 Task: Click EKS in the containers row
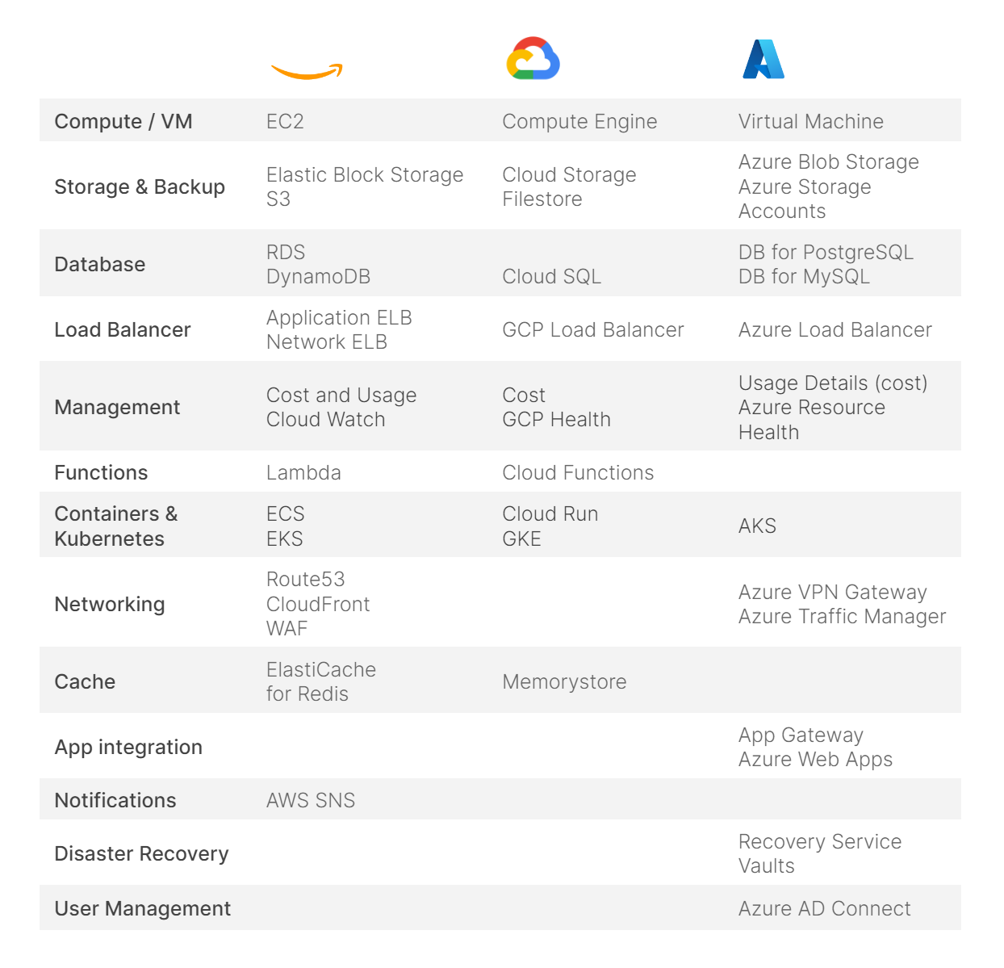click(285, 538)
